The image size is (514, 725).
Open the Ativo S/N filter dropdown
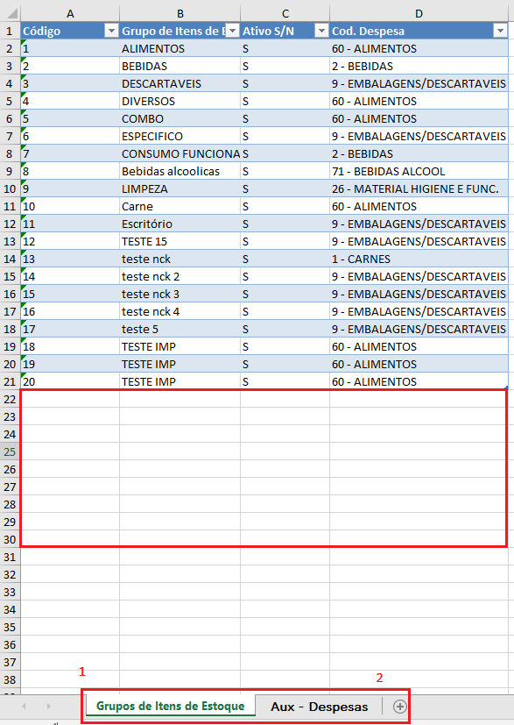click(321, 31)
